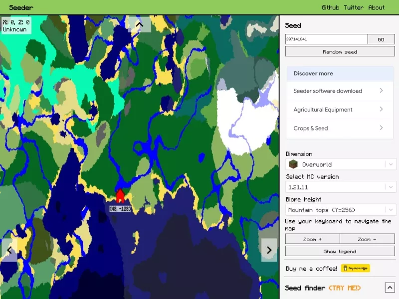Viewport: 399px width, 299px height.
Task: Pan the map up with the arrow
Action: tap(140, 24)
